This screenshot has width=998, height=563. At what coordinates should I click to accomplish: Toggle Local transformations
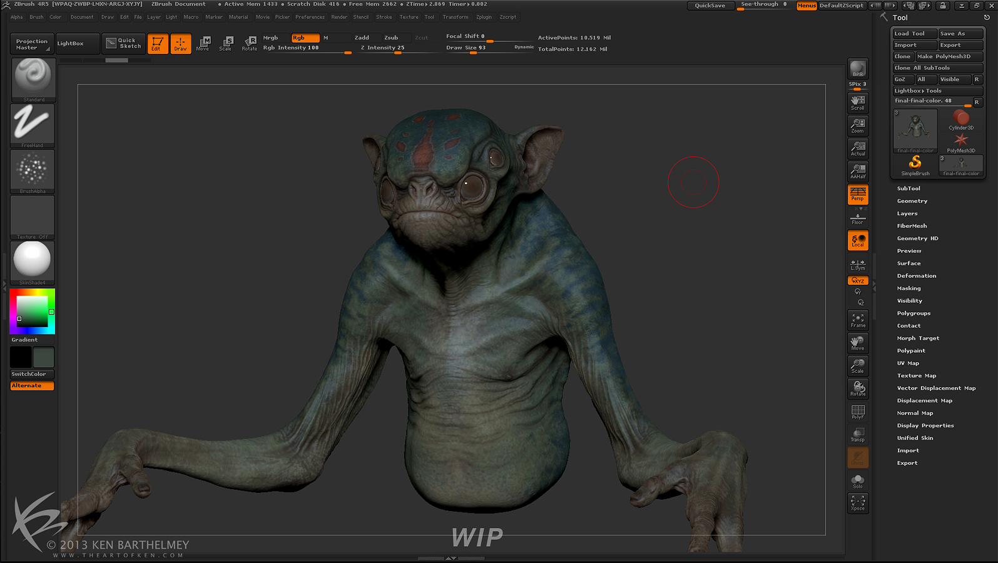coord(858,240)
